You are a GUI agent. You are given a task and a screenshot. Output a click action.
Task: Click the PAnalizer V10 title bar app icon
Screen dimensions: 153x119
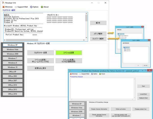tap(3, 3)
